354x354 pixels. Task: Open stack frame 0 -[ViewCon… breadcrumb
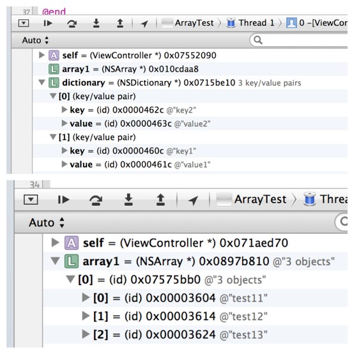(x=316, y=23)
